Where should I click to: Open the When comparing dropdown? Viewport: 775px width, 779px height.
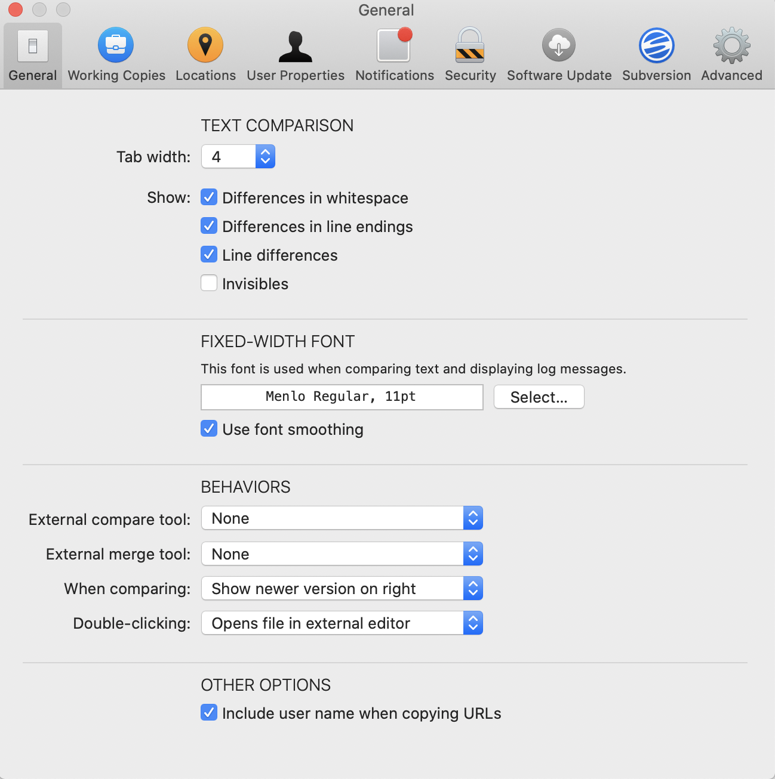click(342, 588)
